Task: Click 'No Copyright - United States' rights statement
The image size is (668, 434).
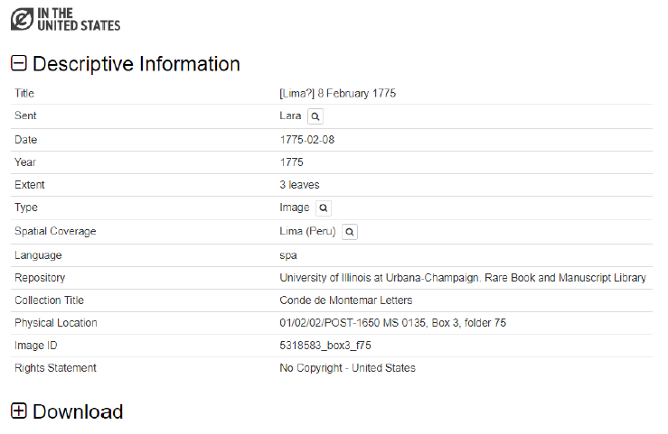Action: tap(347, 368)
